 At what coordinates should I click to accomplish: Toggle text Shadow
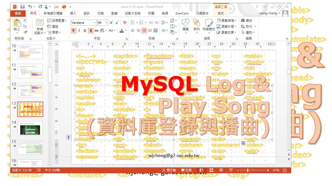pos(91,30)
